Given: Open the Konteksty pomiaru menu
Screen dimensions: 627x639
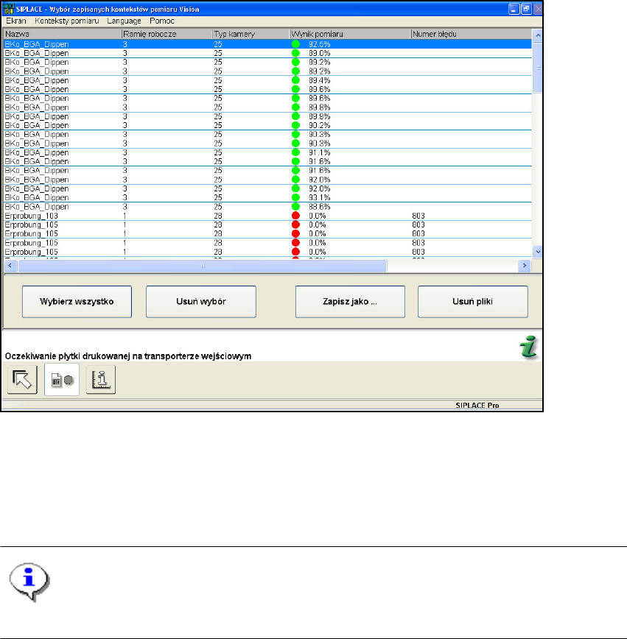Looking at the screenshot, I should point(67,21).
